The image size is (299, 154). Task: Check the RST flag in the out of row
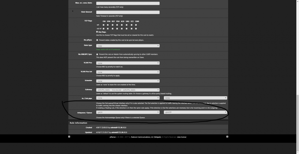112,29
